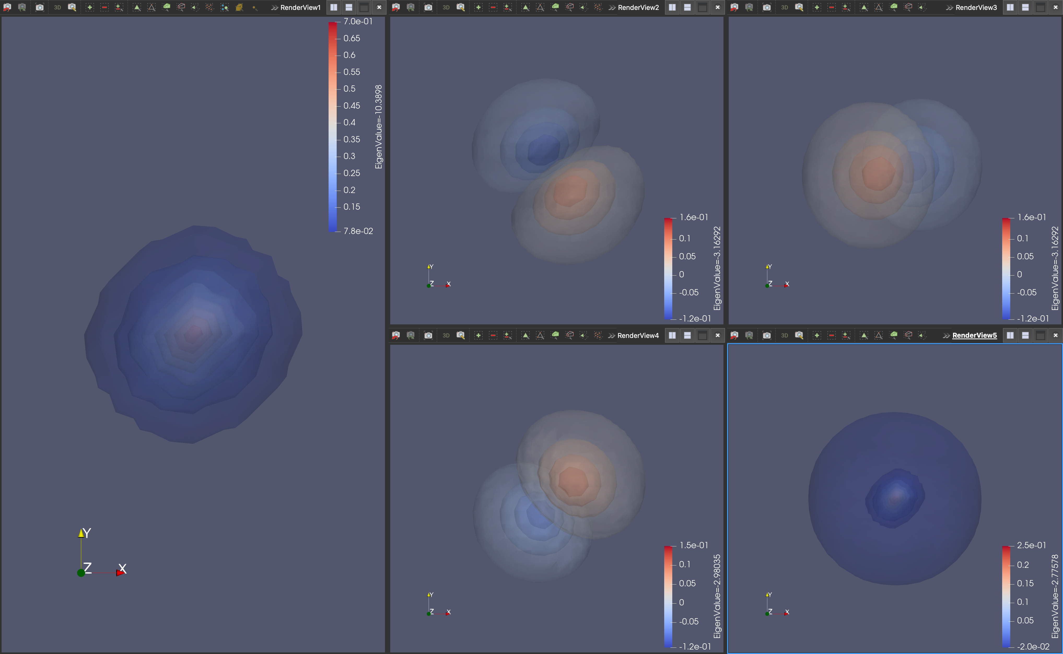The width and height of the screenshot is (1063, 654).
Task: Open overflow chevron beside RenderView5 label
Action: (946, 335)
